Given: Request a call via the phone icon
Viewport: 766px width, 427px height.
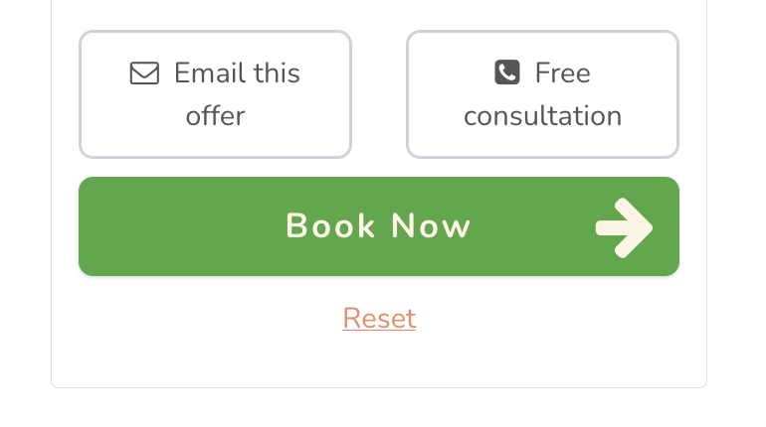Looking at the screenshot, I should click(507, 72).
